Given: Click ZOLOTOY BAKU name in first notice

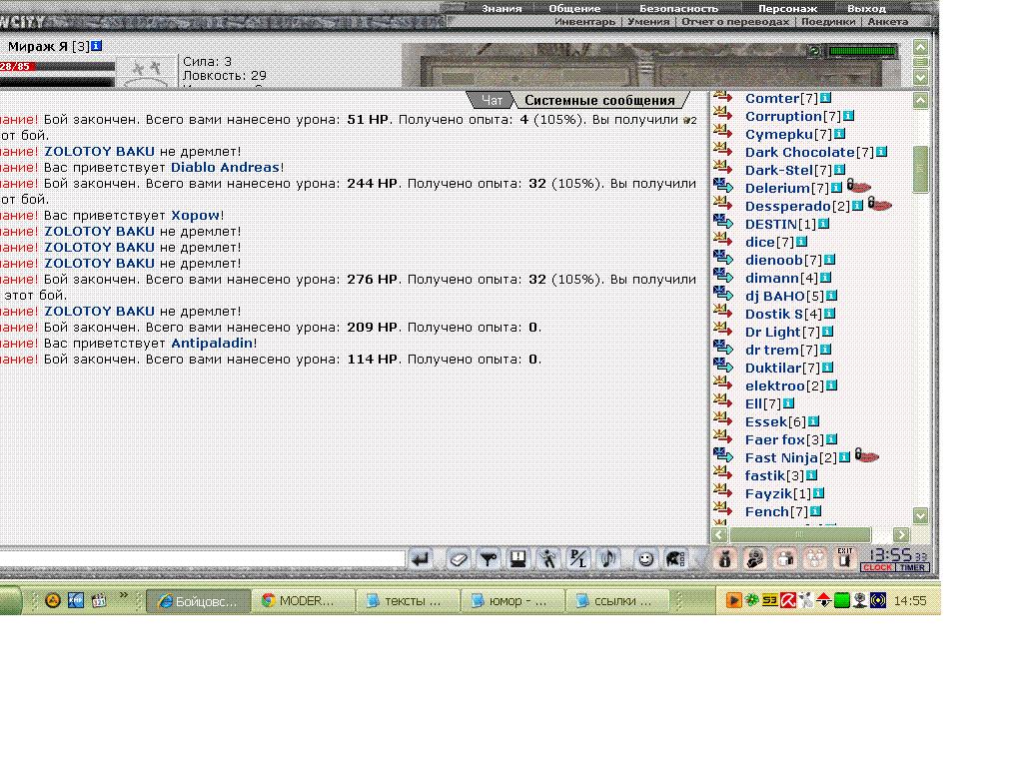Looking at the screenshot, I should tap(99, 152).
